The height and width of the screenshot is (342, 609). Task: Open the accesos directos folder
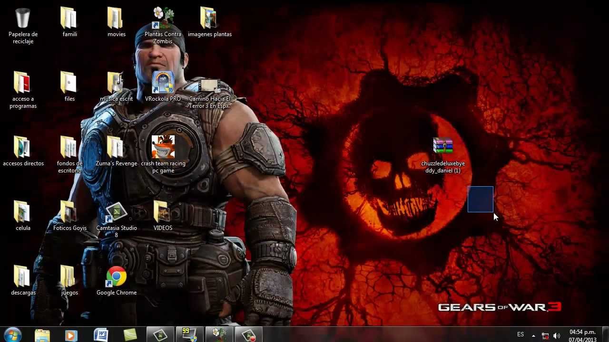click(23, 152)
